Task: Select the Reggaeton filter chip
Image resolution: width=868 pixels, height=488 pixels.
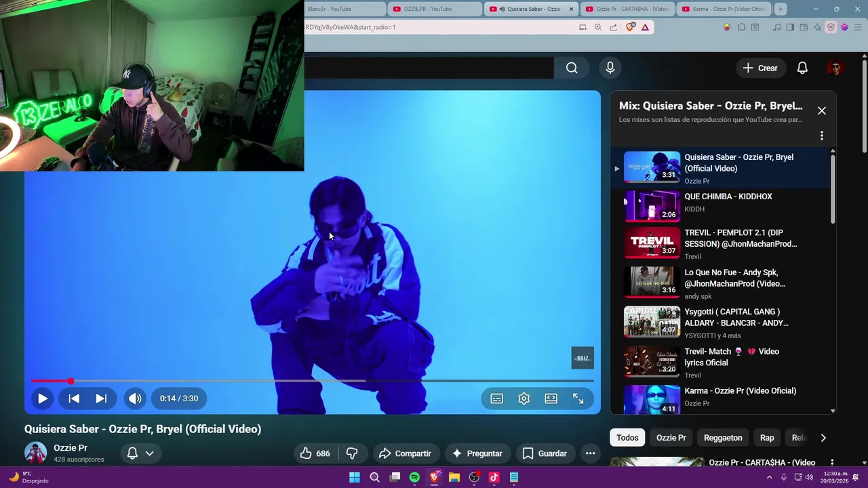Action: pyautogui.click(x=723, y=438)
